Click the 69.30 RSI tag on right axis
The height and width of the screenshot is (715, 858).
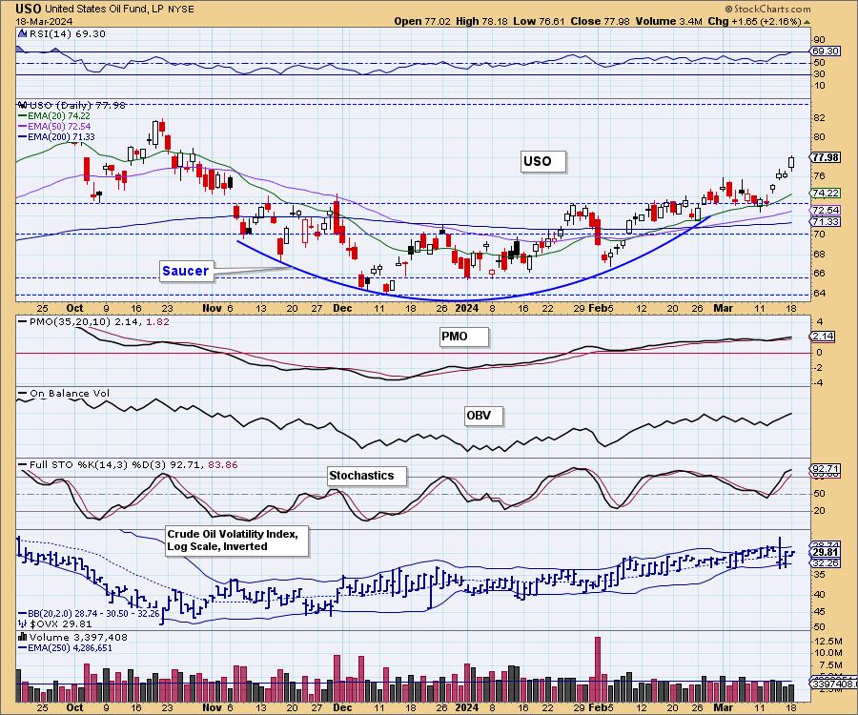[x=826, y=51]
